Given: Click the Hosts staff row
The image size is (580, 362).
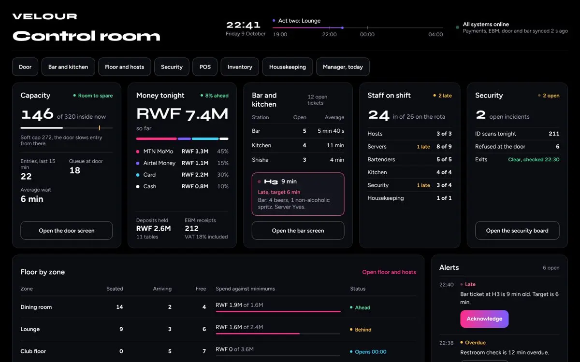Looking at the screenshot, I should tap(410, 134).
